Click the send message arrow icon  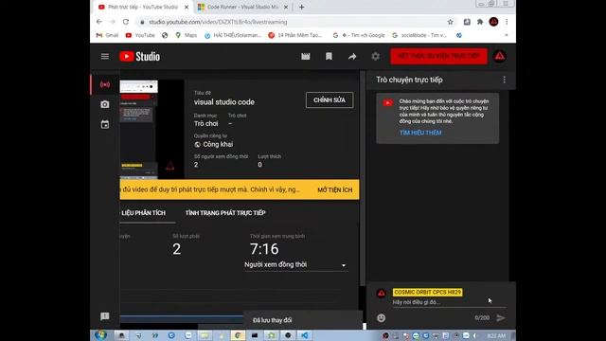point(501,318)
